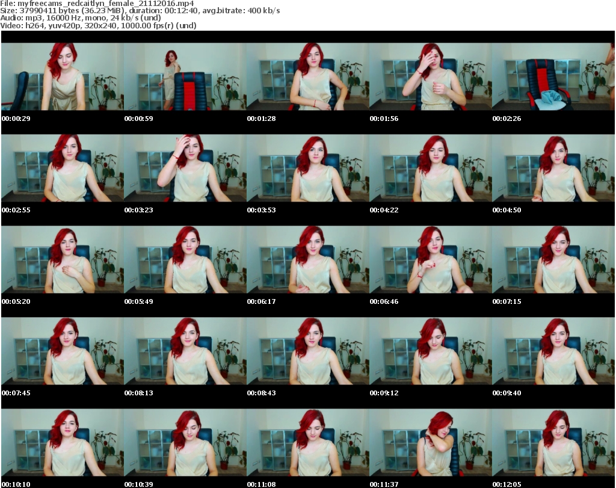Click the 00:07:15 timestamp label
This screenshot has width=616, height=488.
coord(507,301)
